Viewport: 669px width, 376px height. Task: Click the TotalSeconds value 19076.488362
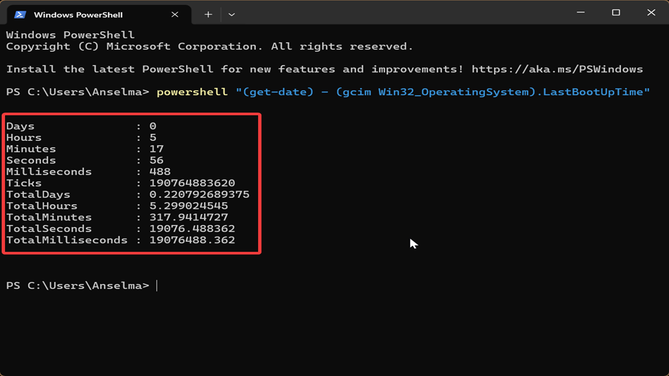tap(192, 229)
